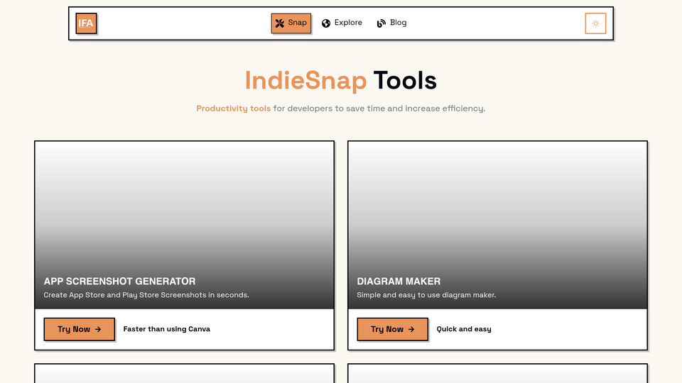This screenshot has width=682, height=383.
Task: Open the Diagram Maker card image
Action: click(497, 225)
